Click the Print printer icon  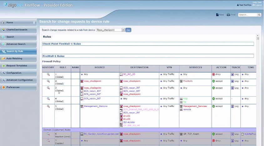228,15
